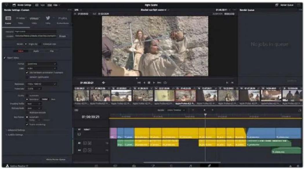The image size is (304, 169).
Task: Select Automatic quality radio button
Action: coord(27,95)
